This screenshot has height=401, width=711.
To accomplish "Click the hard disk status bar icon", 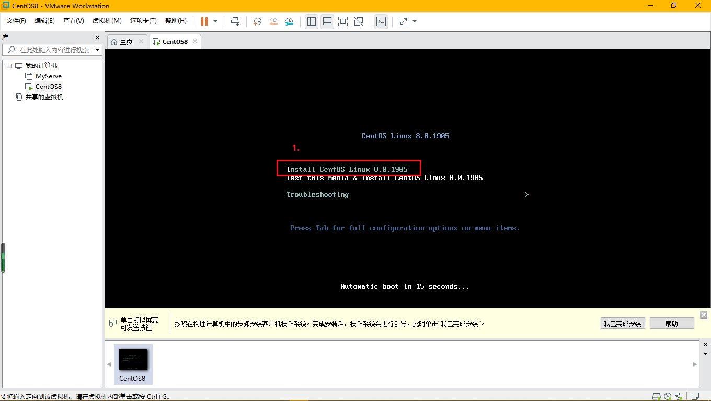I will (657, 396).
